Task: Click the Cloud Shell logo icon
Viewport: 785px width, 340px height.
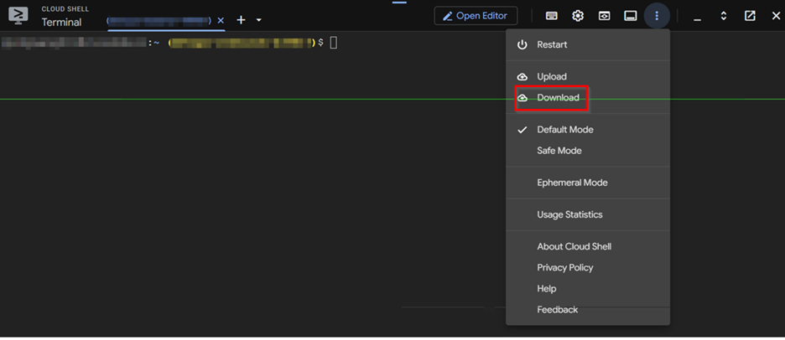Action: (x=18, y=16)
